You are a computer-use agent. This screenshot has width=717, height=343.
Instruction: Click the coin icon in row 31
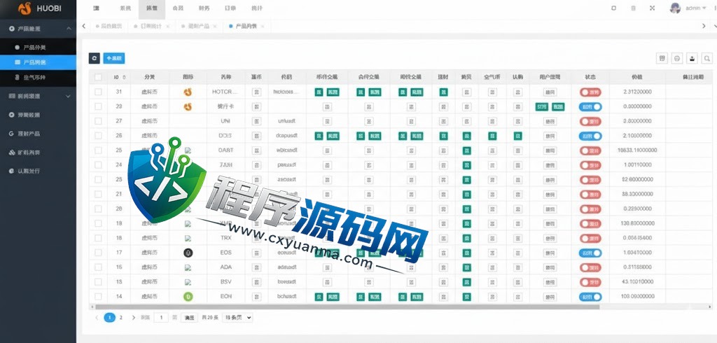(x=188, y=92)
